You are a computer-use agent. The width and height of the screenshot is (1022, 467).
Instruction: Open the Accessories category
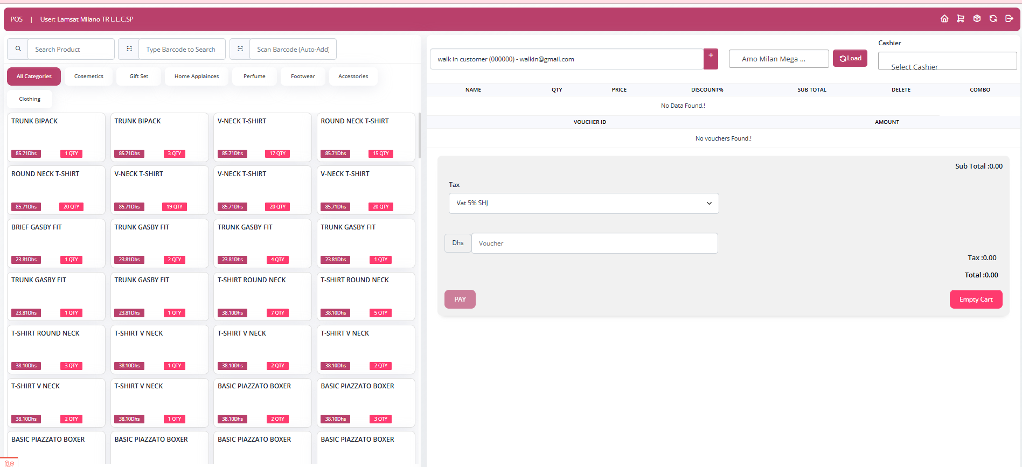(353, 76)
